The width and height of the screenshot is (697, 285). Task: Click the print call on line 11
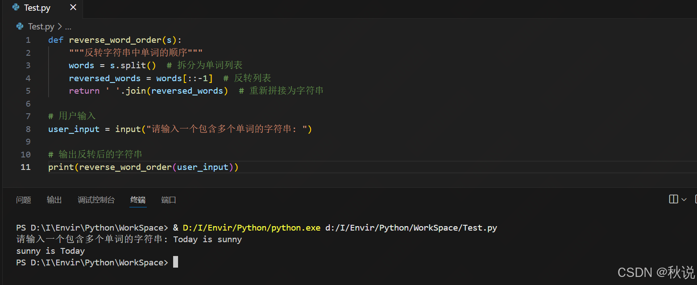(61, 167)
